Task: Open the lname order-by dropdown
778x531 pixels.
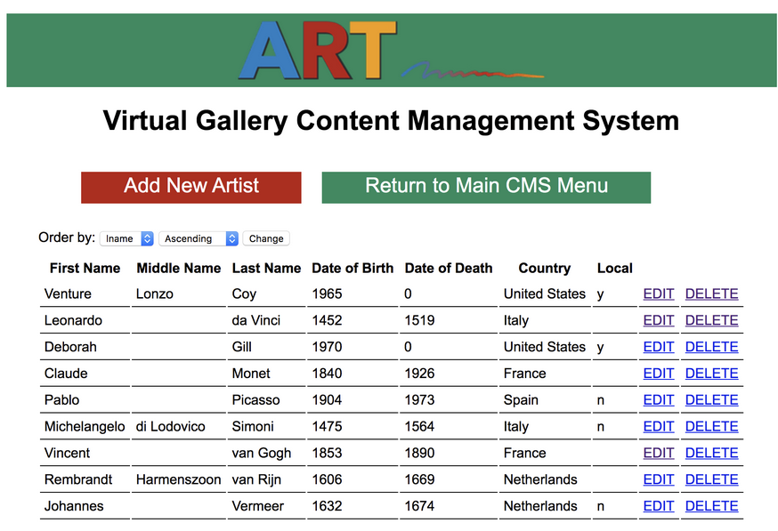Action: pyautogui.click(x=126, y=238)
